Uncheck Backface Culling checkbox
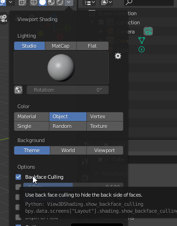 (x=18, y=177)
